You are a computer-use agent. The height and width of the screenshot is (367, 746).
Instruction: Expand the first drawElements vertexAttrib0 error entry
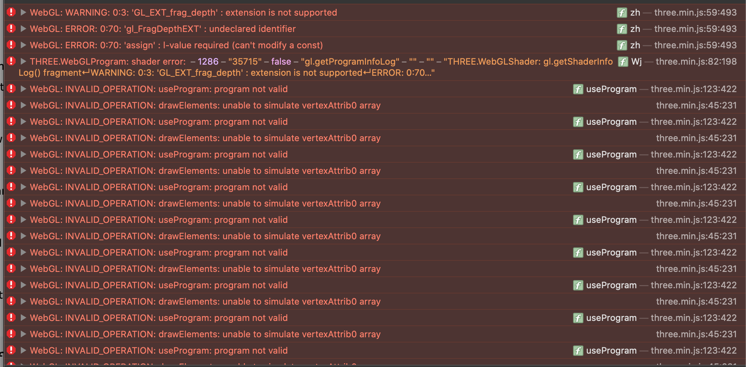click(x=23, y=105)
